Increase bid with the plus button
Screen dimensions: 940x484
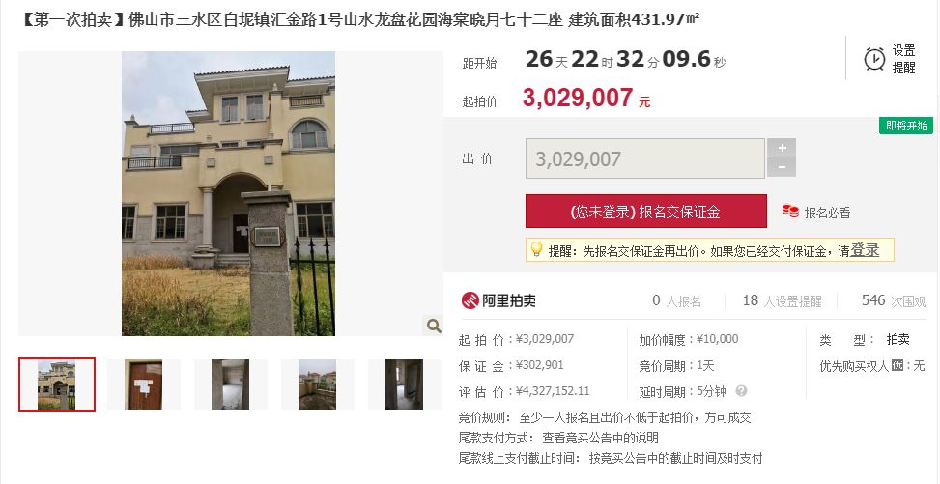(782, 148)
